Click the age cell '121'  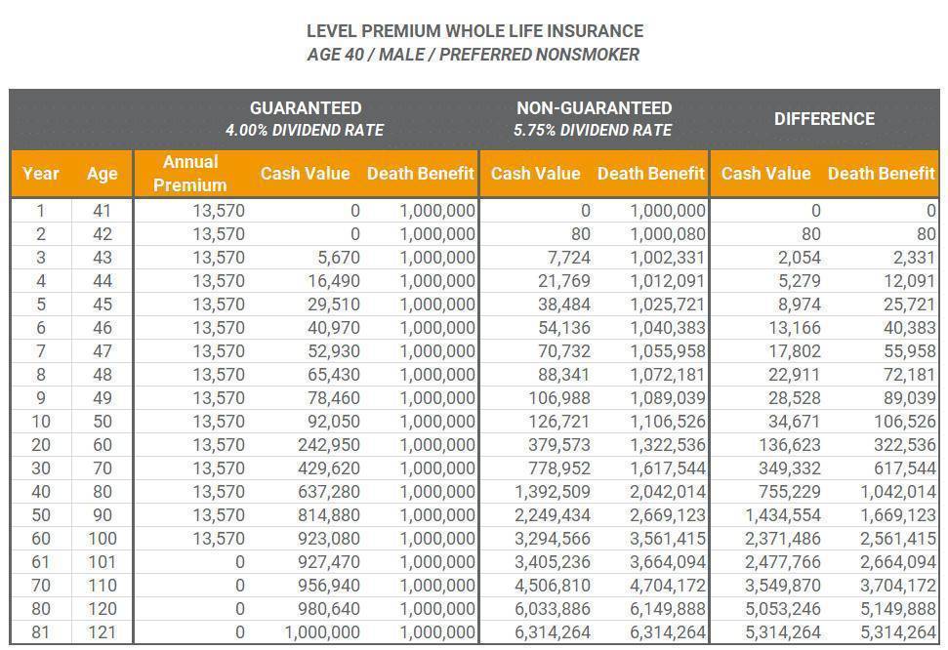click(x=103, y=632)
